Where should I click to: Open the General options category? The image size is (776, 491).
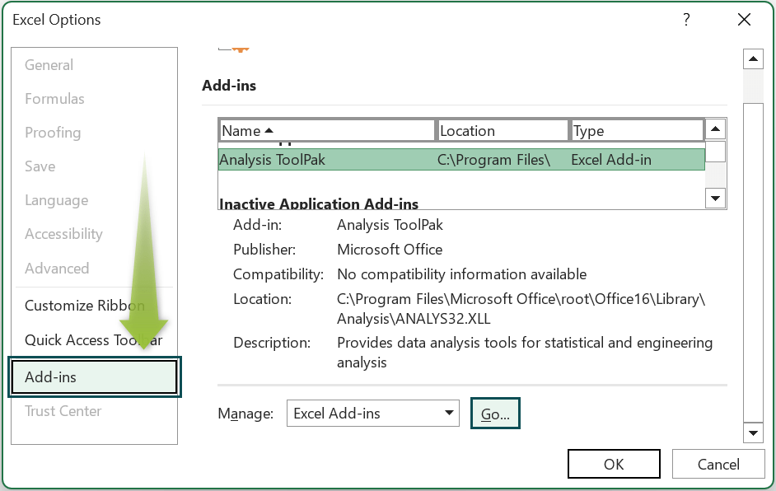coord(49,65)
